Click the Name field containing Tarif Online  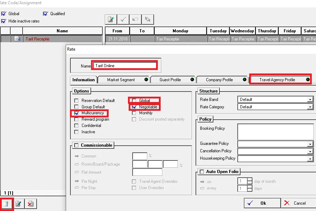124,65
